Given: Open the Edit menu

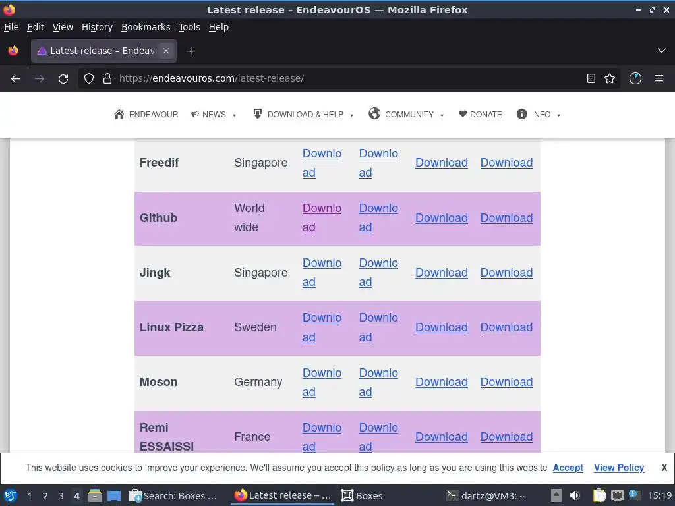Looking at the screenshot, I should pyautogui.click(x=36, y=27).
